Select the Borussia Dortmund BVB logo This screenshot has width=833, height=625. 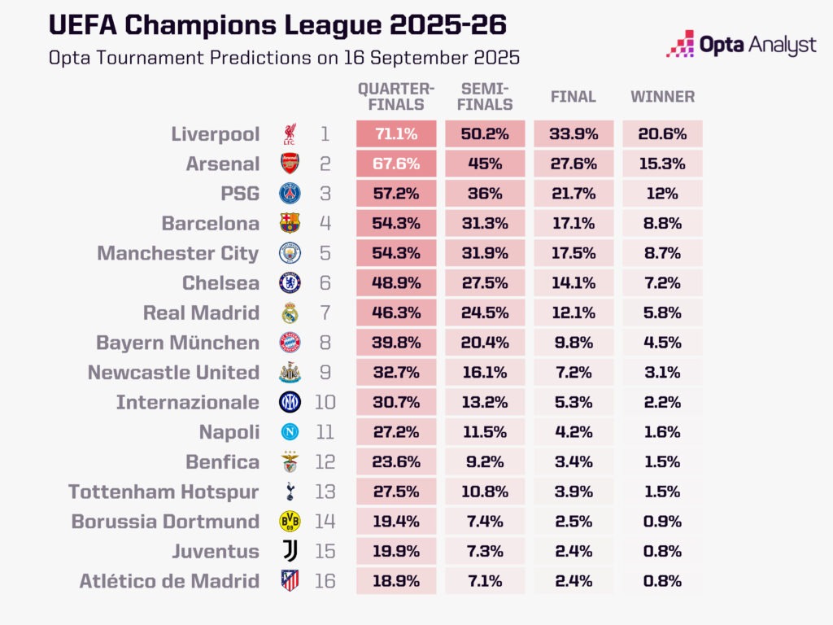290,522
